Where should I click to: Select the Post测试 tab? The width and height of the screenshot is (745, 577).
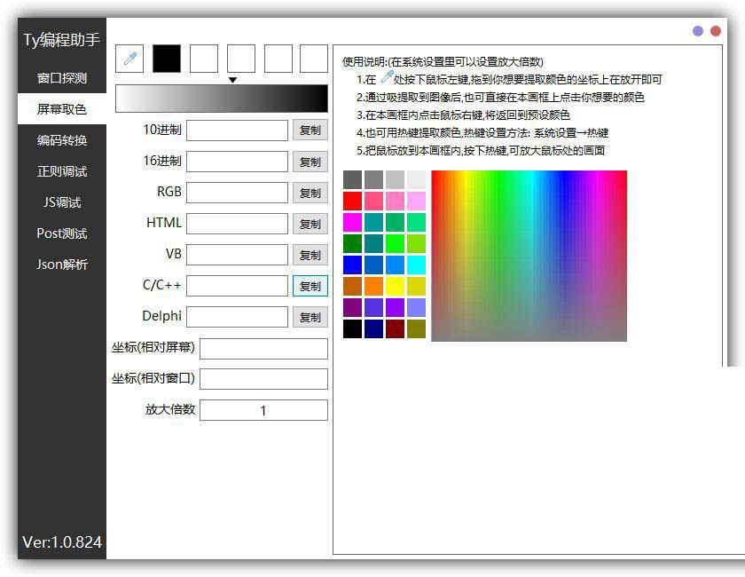coord(62,233)
